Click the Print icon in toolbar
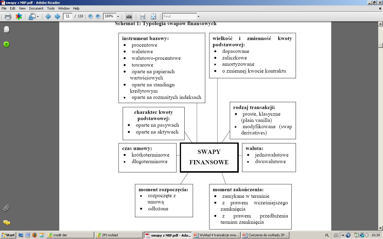The width and height of the screenshot is (383, 239). coord(8,16)
